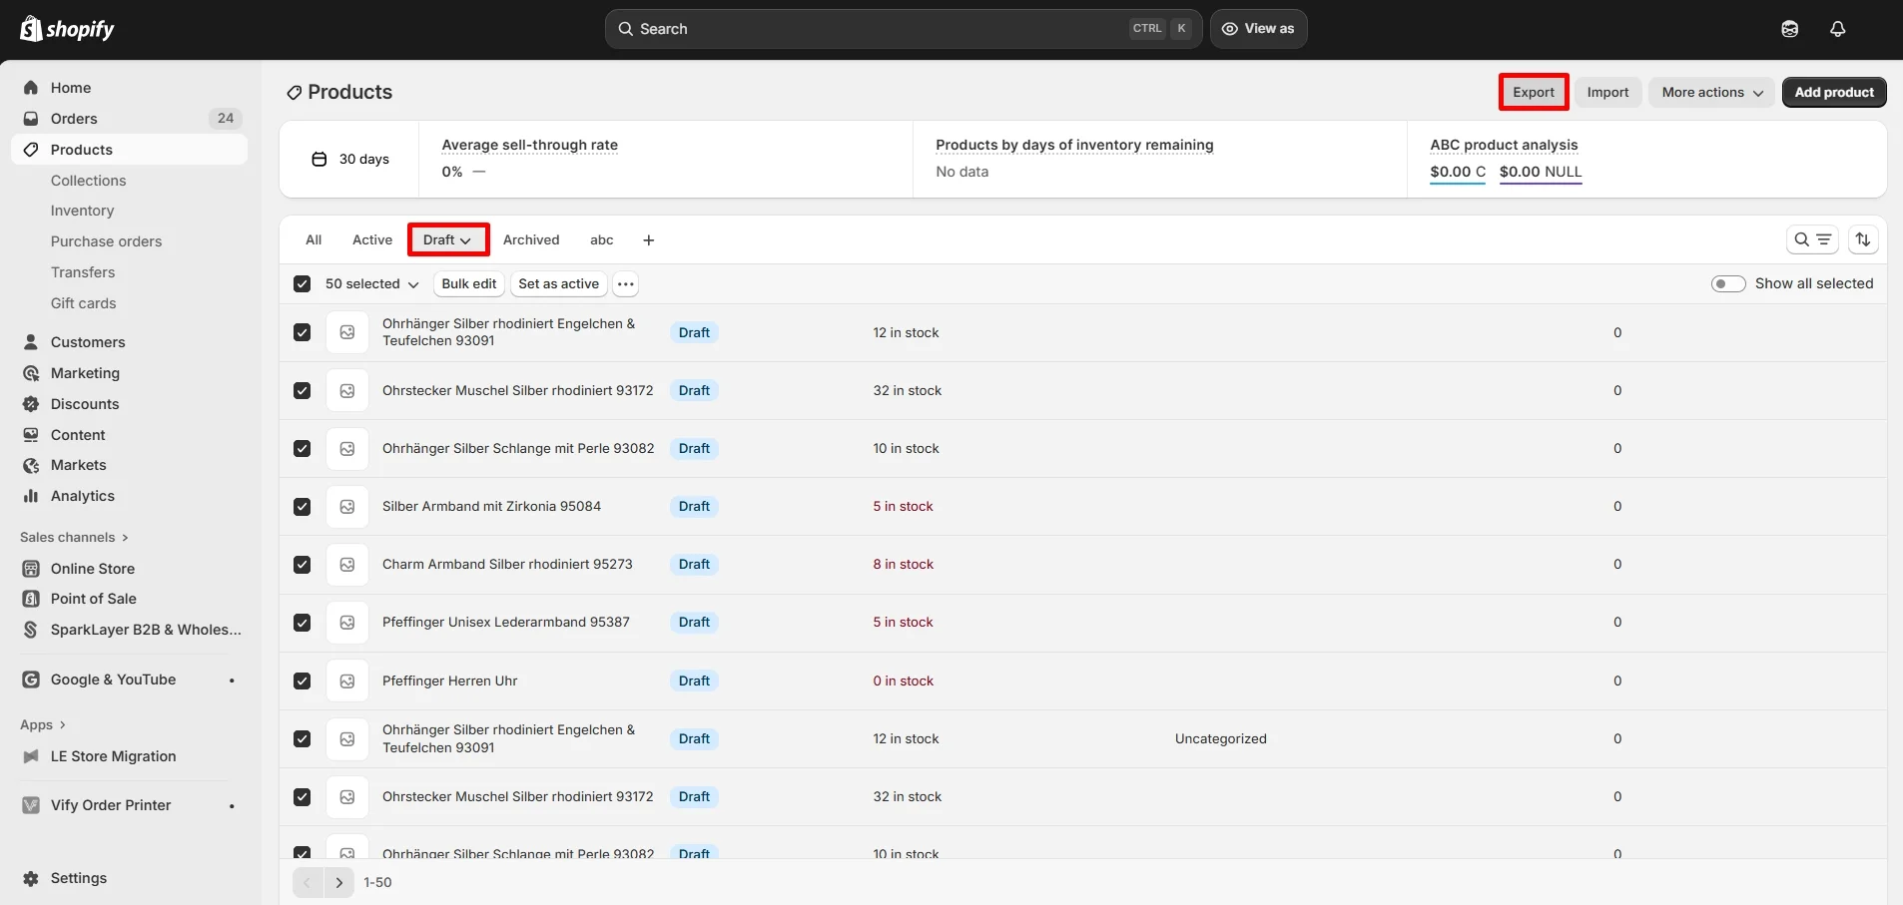1903x905 pixels.
Task: Click the more options ellipsis beside Set as active
Action: (626, 283)
